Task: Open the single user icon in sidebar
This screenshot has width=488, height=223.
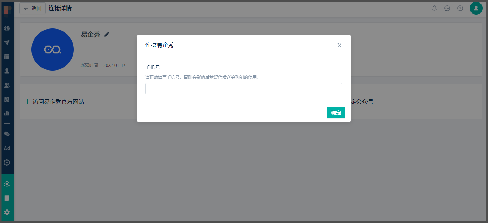Action: (x=7, y=71)
